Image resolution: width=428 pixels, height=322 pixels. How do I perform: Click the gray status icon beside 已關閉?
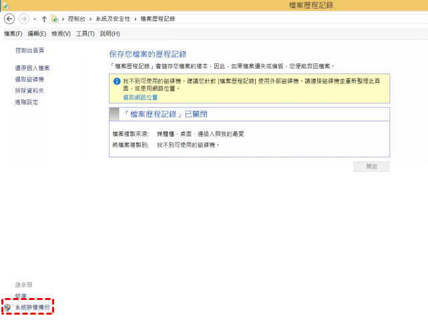coord(114,114)
